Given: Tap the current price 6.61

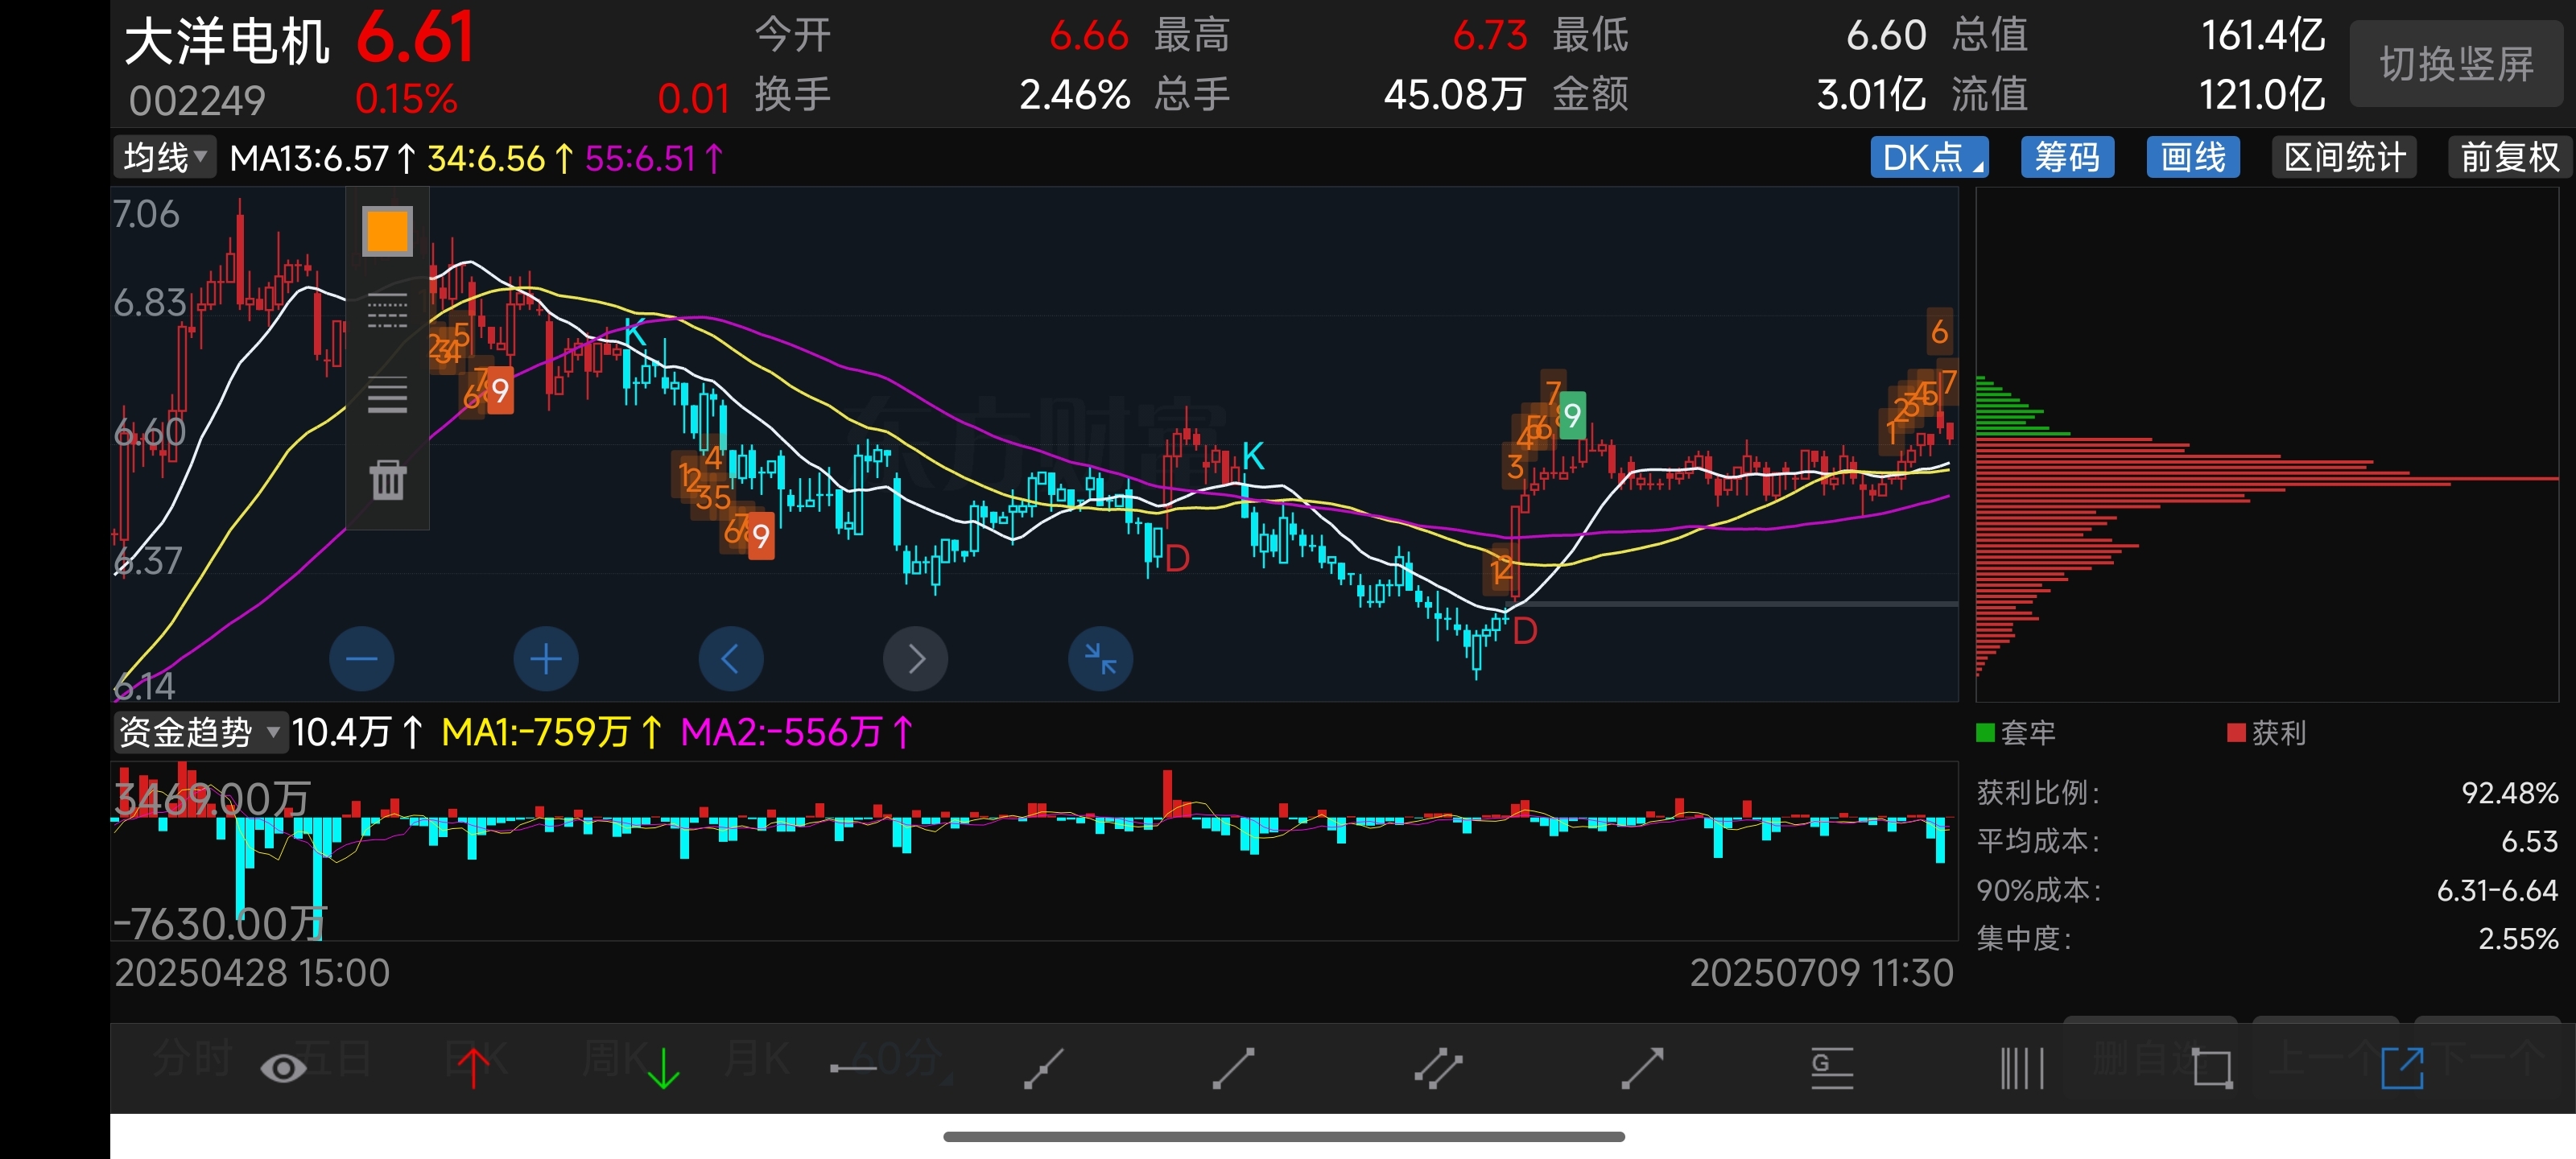Looking at the screenshot, I should coord(415,38).
